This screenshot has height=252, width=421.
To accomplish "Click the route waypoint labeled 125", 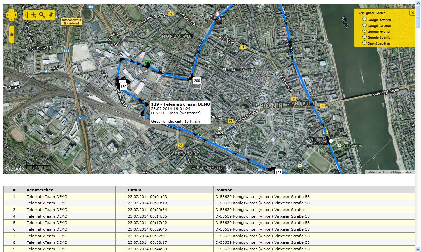I will coord(278,172).
